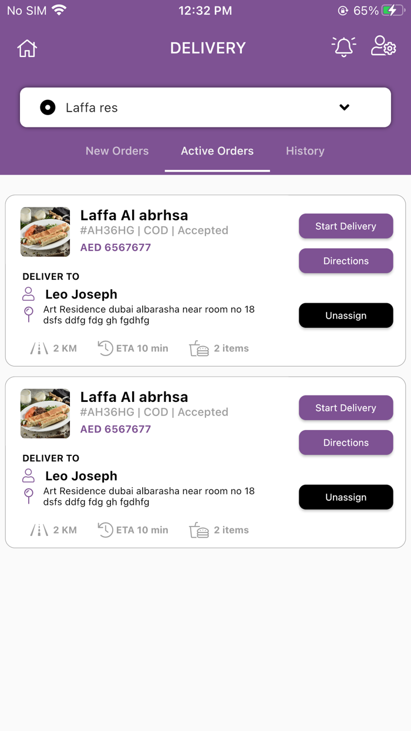Get Directions for the second order
The image size is (411, 731).
(x=346, y=442)
